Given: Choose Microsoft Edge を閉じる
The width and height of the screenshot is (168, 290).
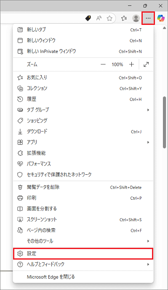Looking at the screenshot, I should tap(83, 277).
